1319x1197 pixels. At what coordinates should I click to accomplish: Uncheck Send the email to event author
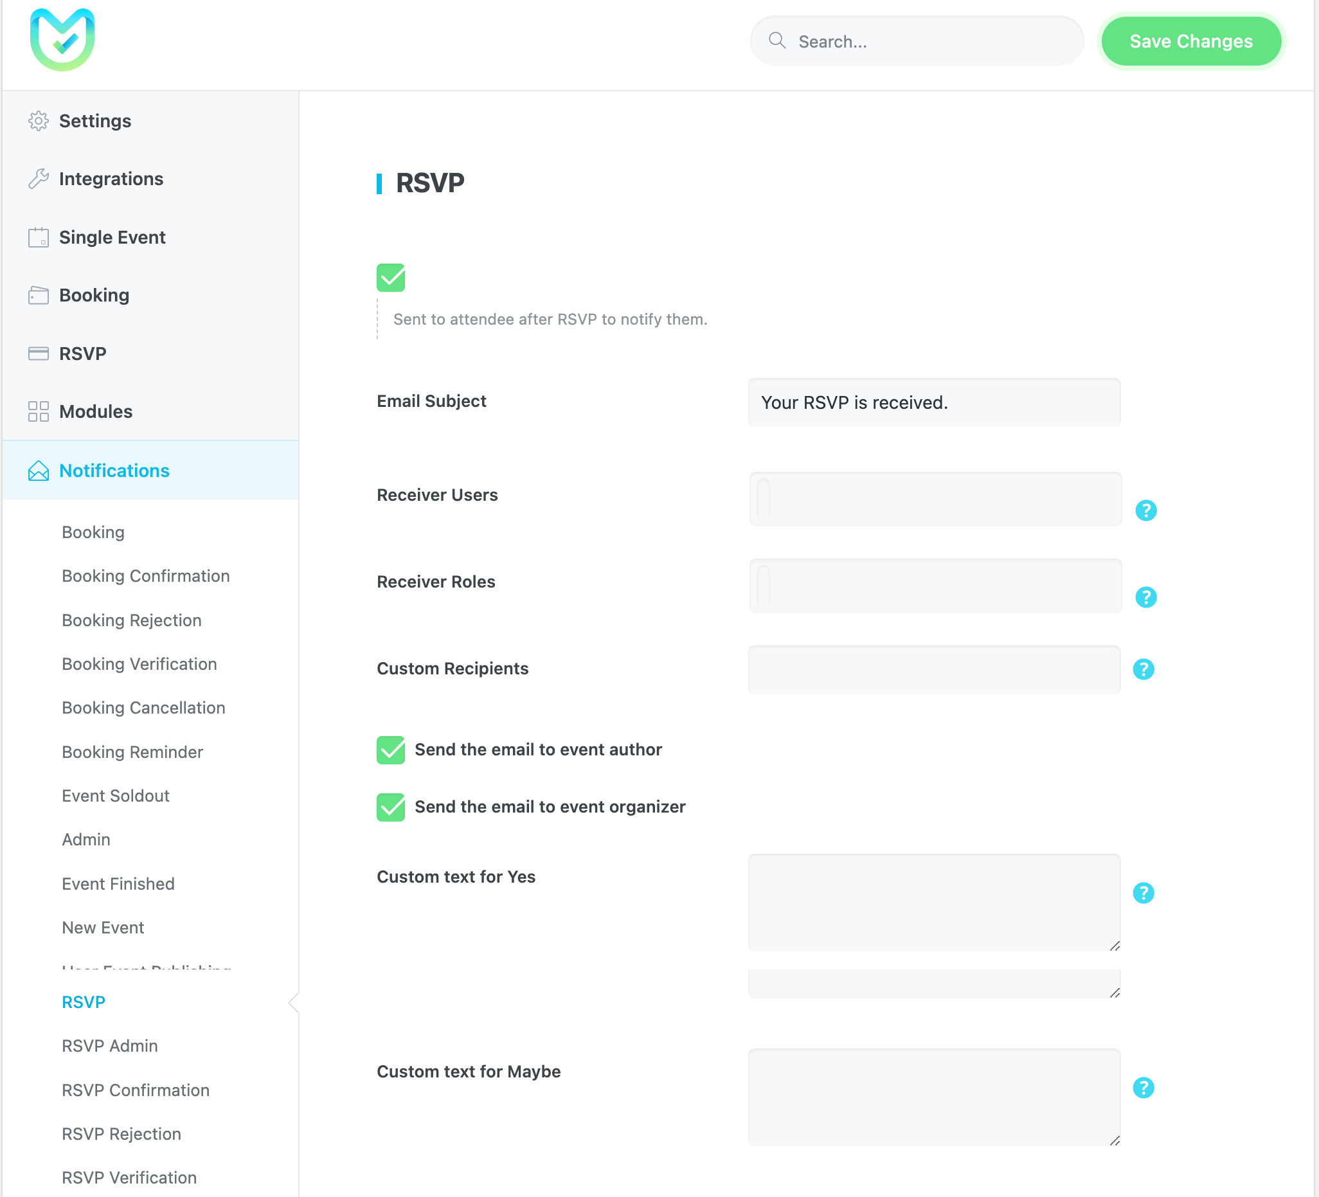391,750
